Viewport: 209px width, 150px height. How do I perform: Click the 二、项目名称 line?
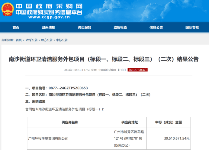pyautogui.click(x=88, y=95)
